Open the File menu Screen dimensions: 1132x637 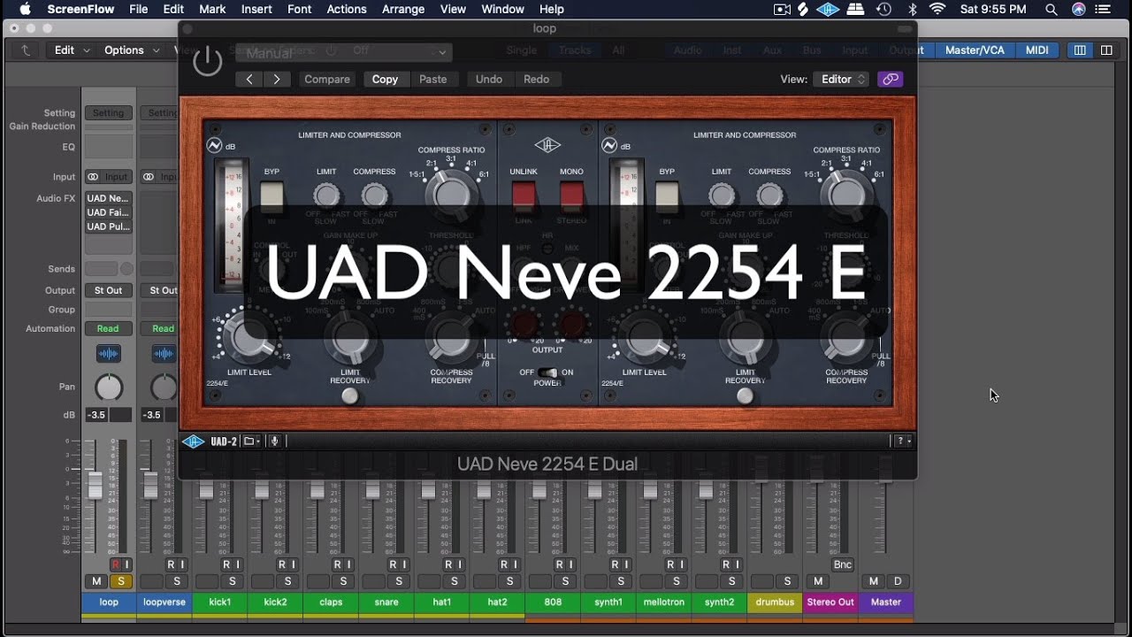pos(139,10)
